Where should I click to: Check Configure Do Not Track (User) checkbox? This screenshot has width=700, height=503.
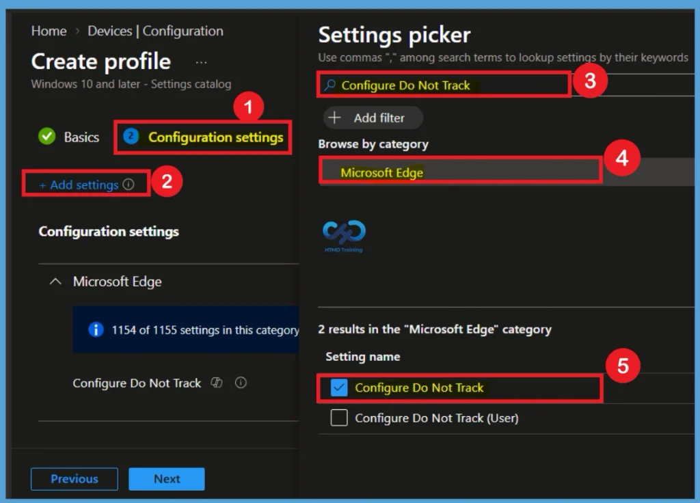339,418
